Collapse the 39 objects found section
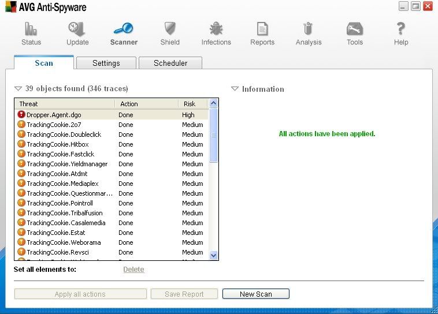438x314 pixels. [18, 89]
